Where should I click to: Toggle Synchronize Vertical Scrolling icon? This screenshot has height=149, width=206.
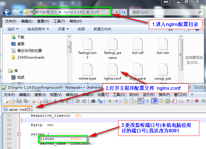tap(125, 101)
